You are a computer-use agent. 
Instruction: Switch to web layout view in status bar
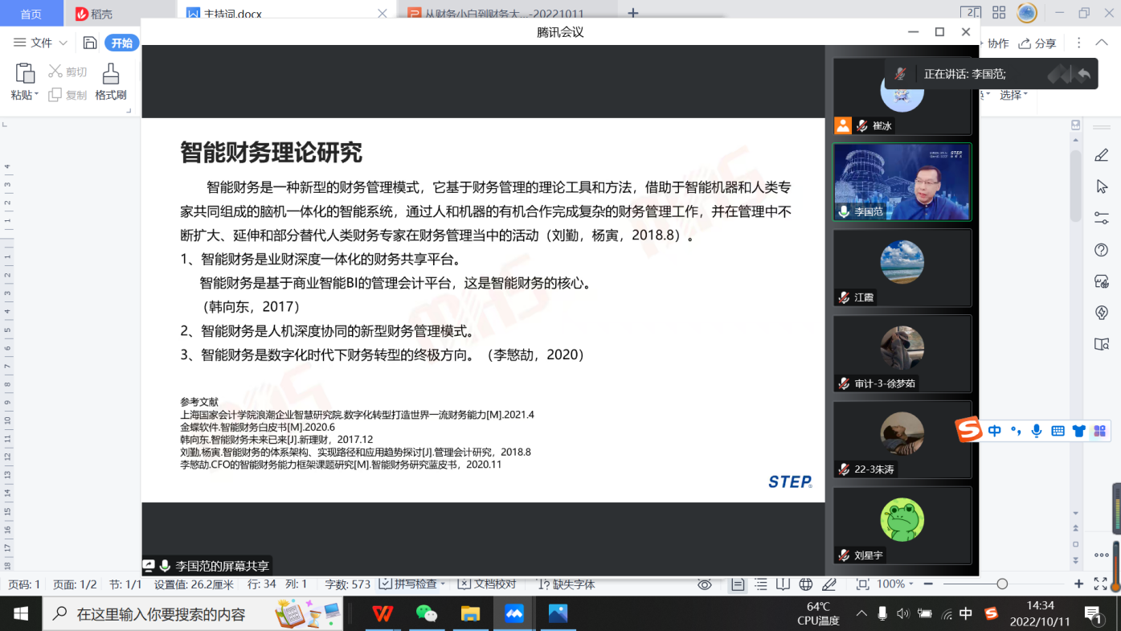(x=806, y=584)
